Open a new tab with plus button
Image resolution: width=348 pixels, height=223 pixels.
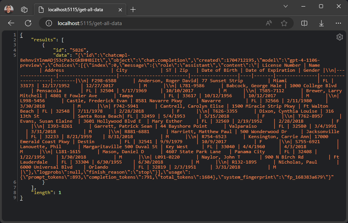click(133, 10)
